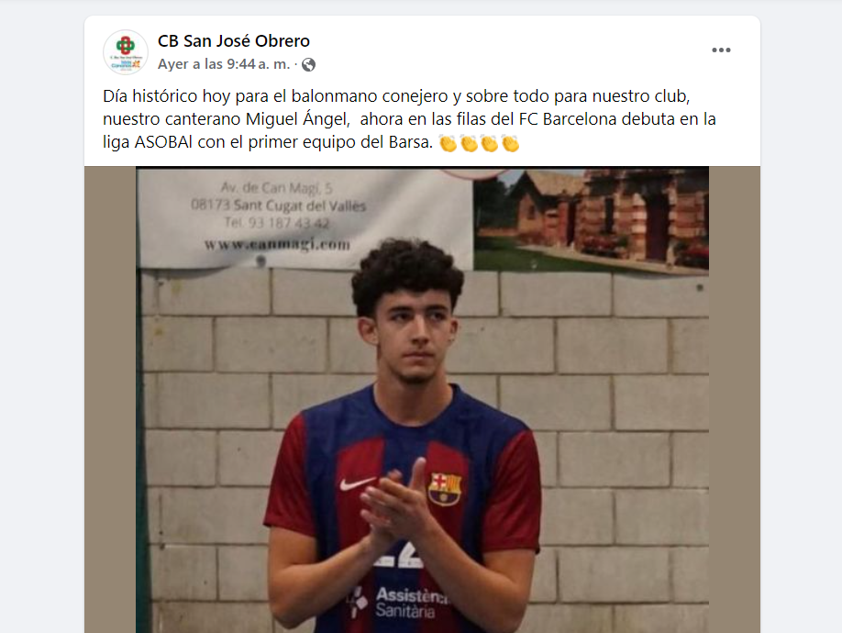Screen dimensions: 842x633
Task: Open the three-dot post options menu
Action: point(721,50)
